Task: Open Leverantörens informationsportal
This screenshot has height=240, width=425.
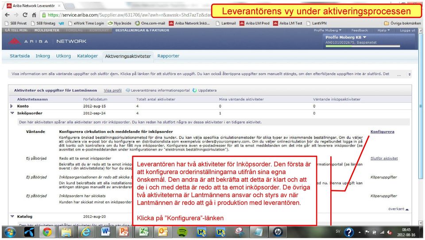Action: pyautogui.click(x=160, y=90)
